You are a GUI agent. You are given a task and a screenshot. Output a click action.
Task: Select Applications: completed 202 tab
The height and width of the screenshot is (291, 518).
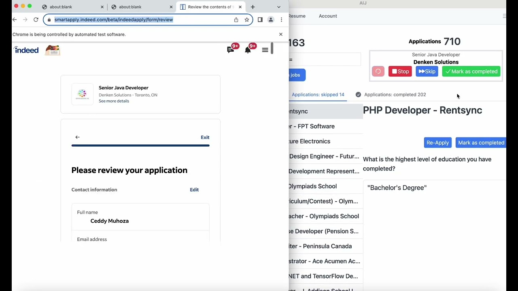click(391, 95)
